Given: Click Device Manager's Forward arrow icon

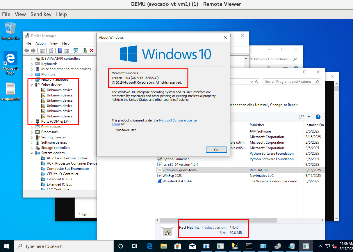Looking at the screenshot, I should tap(33, 50).
